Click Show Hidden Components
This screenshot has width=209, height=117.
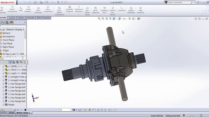pos(59,11)
